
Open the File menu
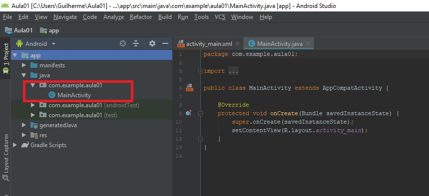tap(7, 17)
